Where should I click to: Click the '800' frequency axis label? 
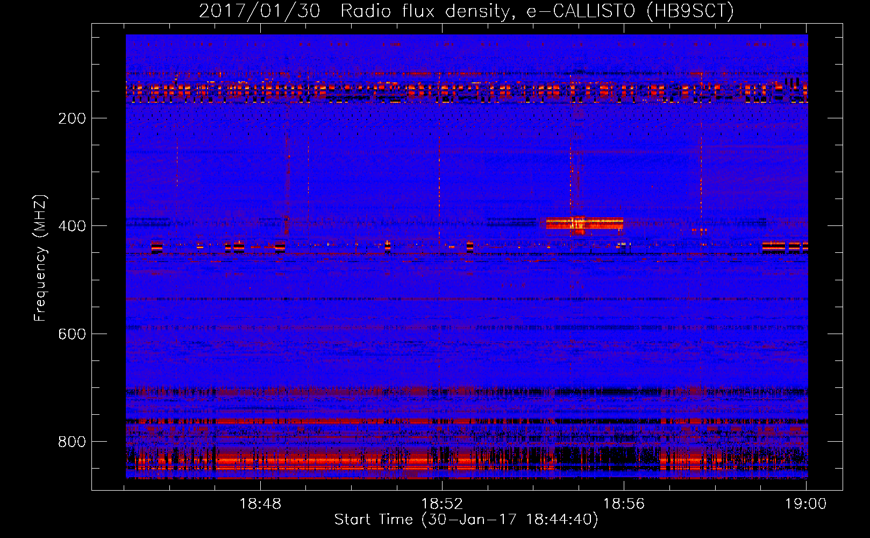pyautogui.click(x=72, y=442)
